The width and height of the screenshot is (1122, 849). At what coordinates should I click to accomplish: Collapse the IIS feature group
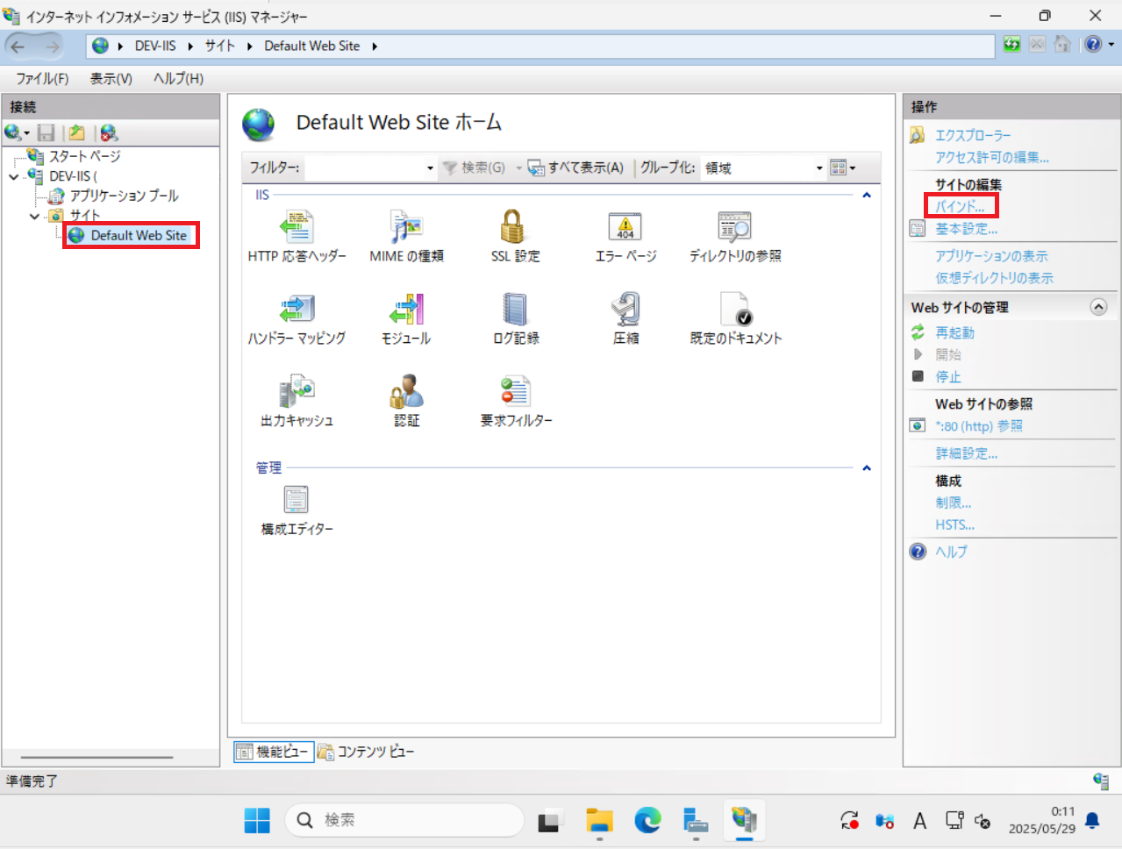[x=867, y=195]
